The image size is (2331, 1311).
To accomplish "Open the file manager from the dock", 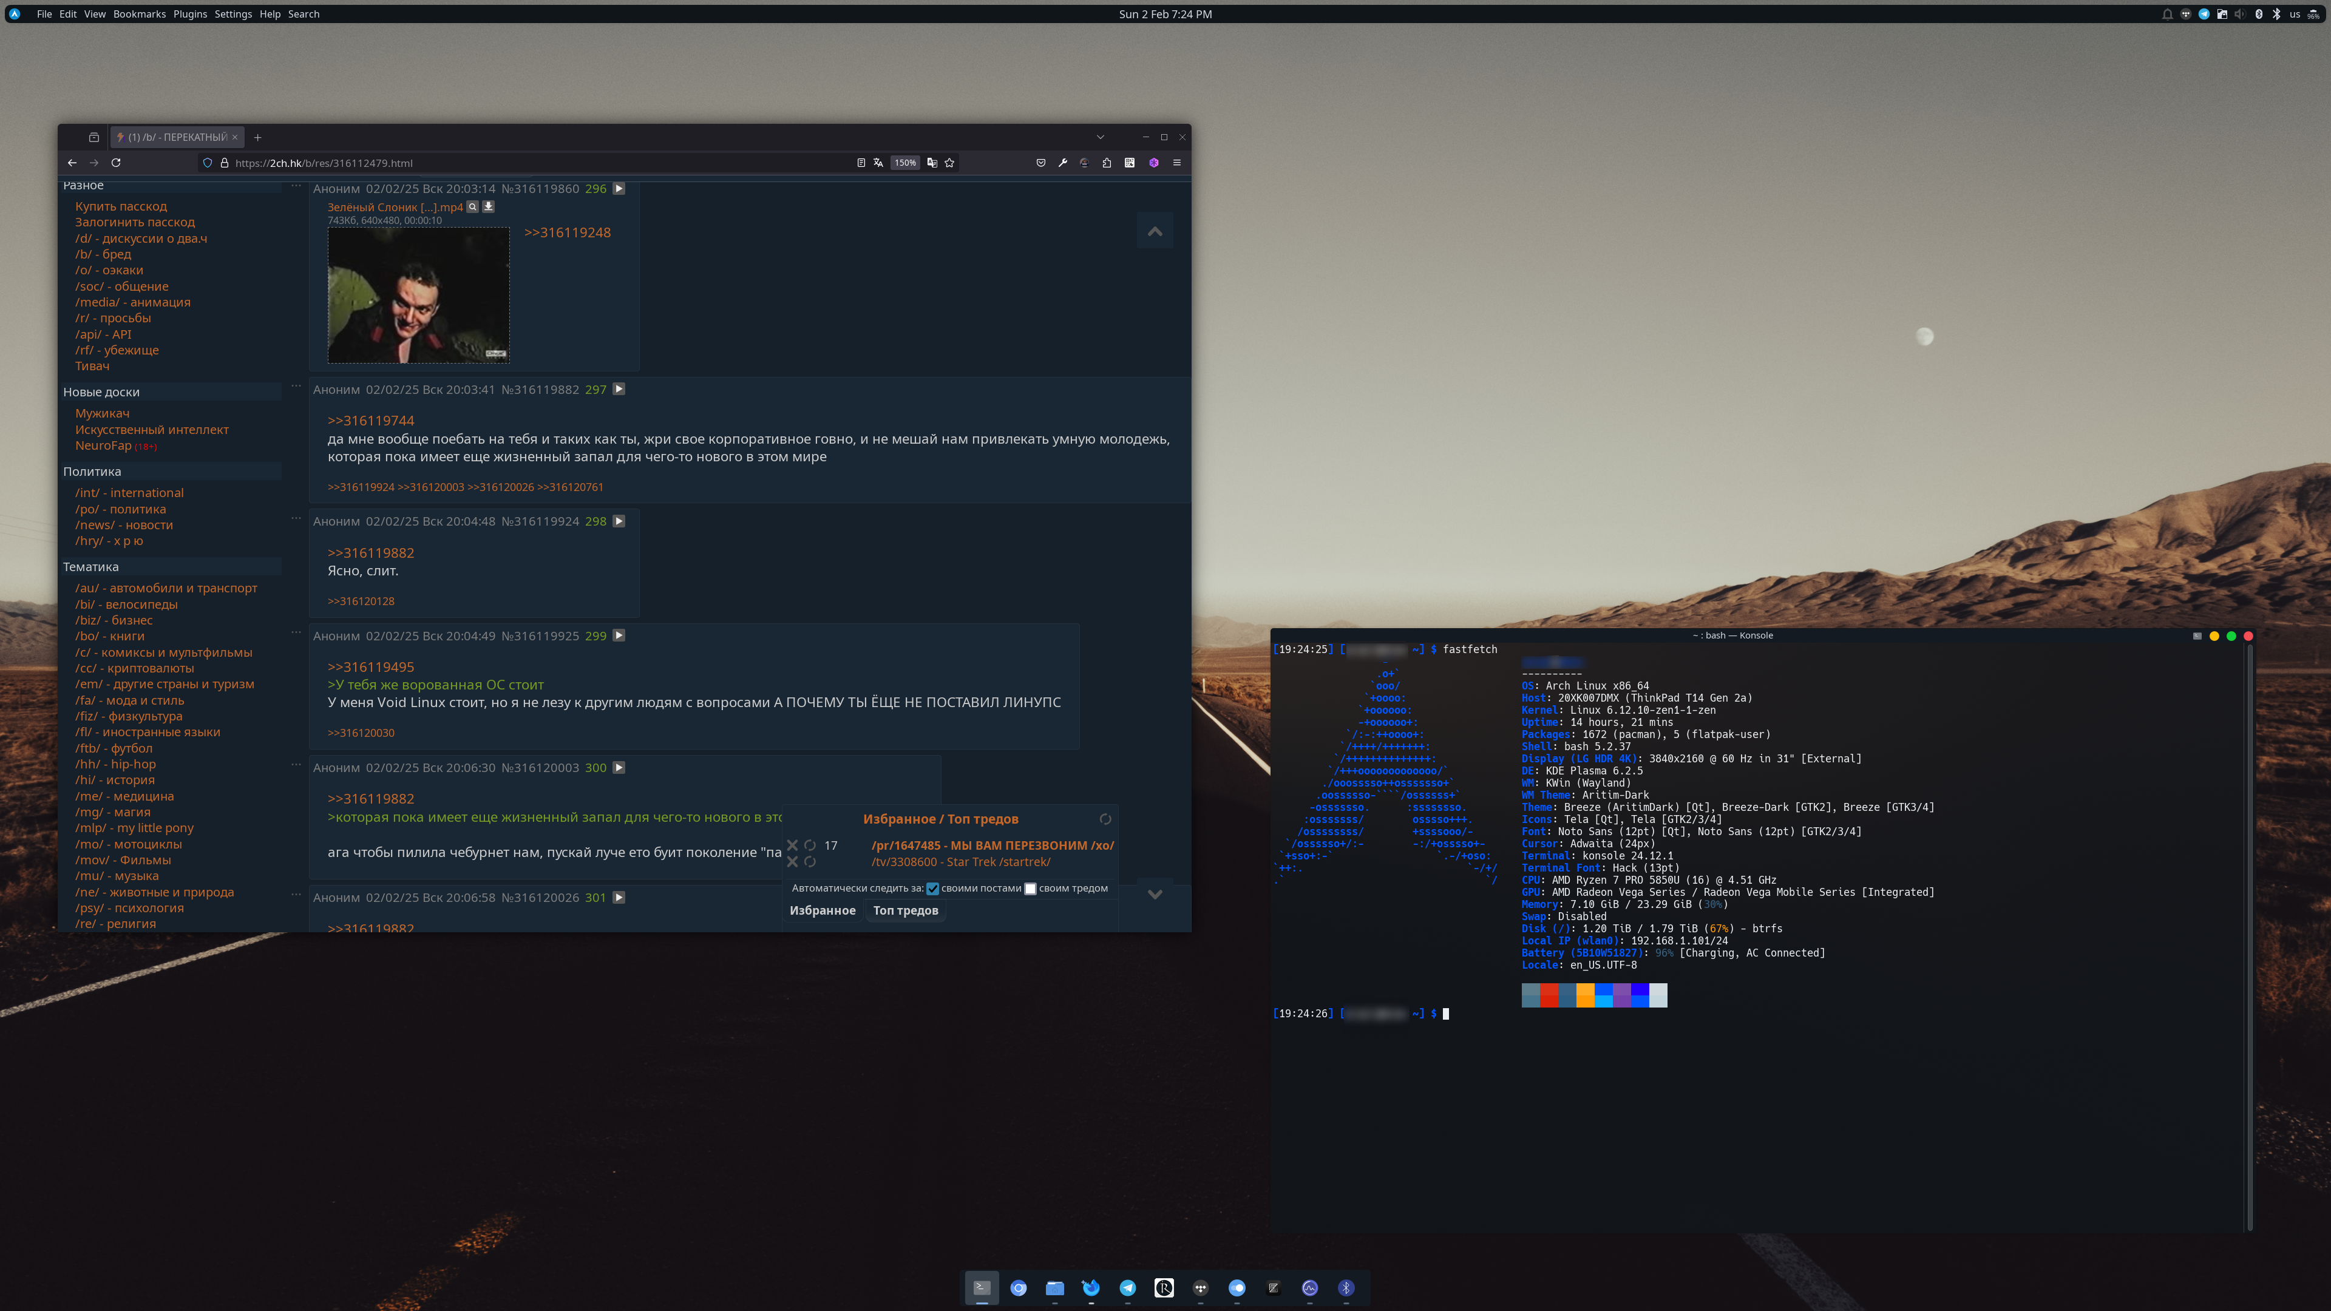I will (1055, 1287).
